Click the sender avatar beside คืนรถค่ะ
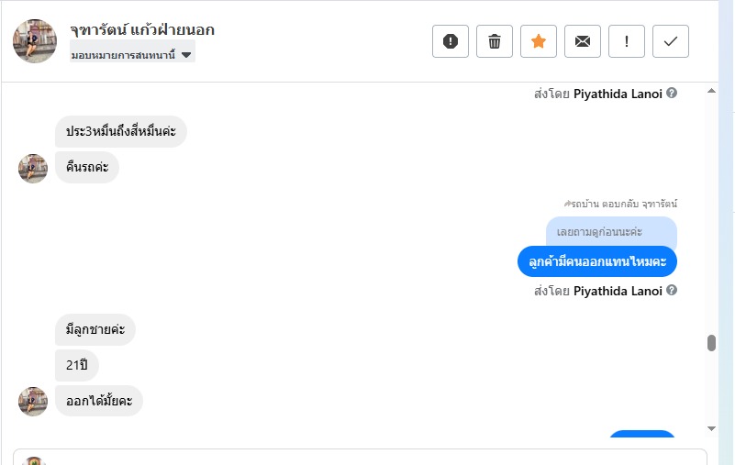 (x=33, y=168)
